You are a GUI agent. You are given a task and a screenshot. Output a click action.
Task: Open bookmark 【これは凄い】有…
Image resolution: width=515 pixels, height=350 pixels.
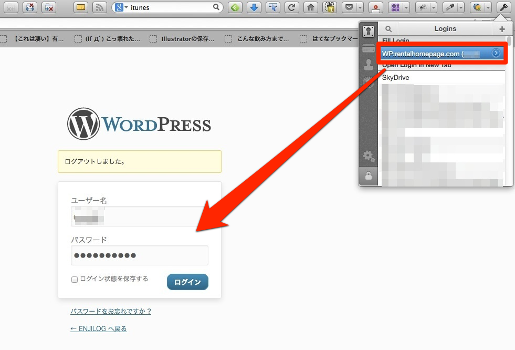click(x=38, y=39)
